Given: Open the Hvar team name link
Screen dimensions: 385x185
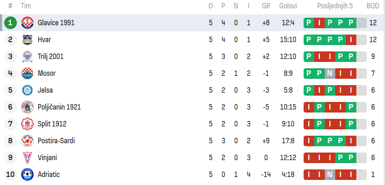Looking at the screenshot, I should coord(44,40).
